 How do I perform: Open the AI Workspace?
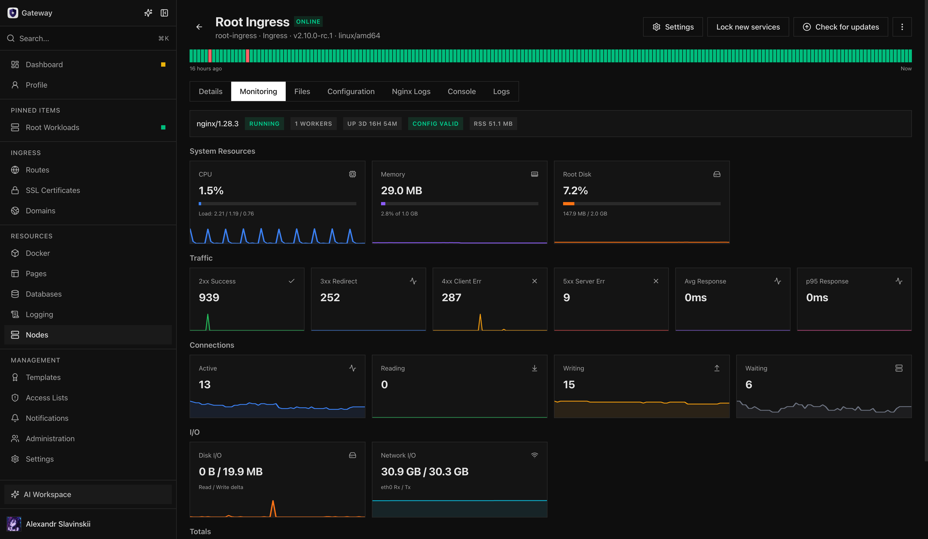(x=88, y=494)
